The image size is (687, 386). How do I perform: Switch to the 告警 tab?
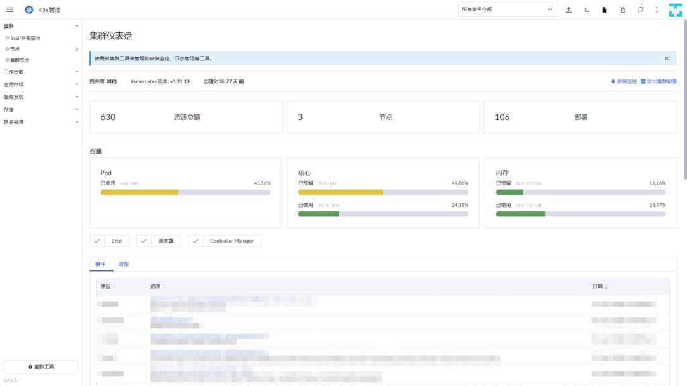(x=124, y=264)
